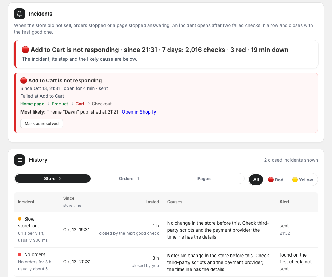Click orange dot beside Slow storefront

pyautogui.click(x=20, y=219)
